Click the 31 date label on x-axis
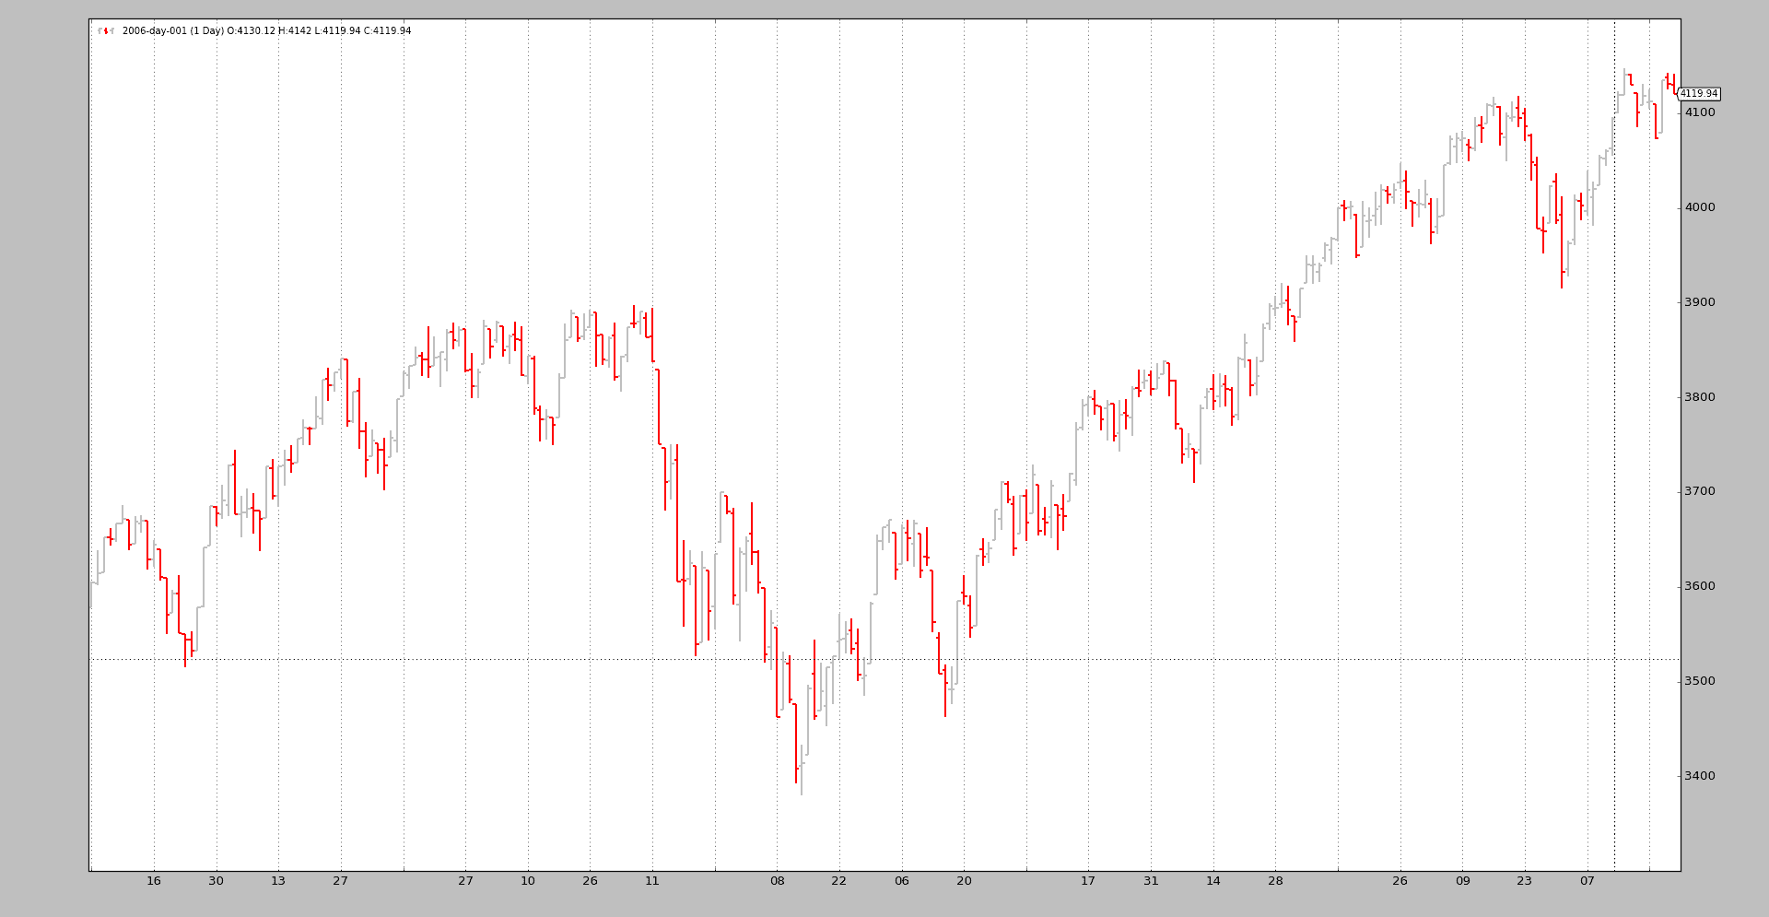 pyautogui.click(x=1151, y=881)
